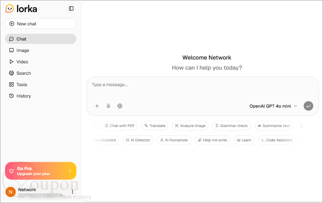Image resolution: width=323 pixels, height=203 pixels.
Task: Focus the Type a message field
Action: 203,85
